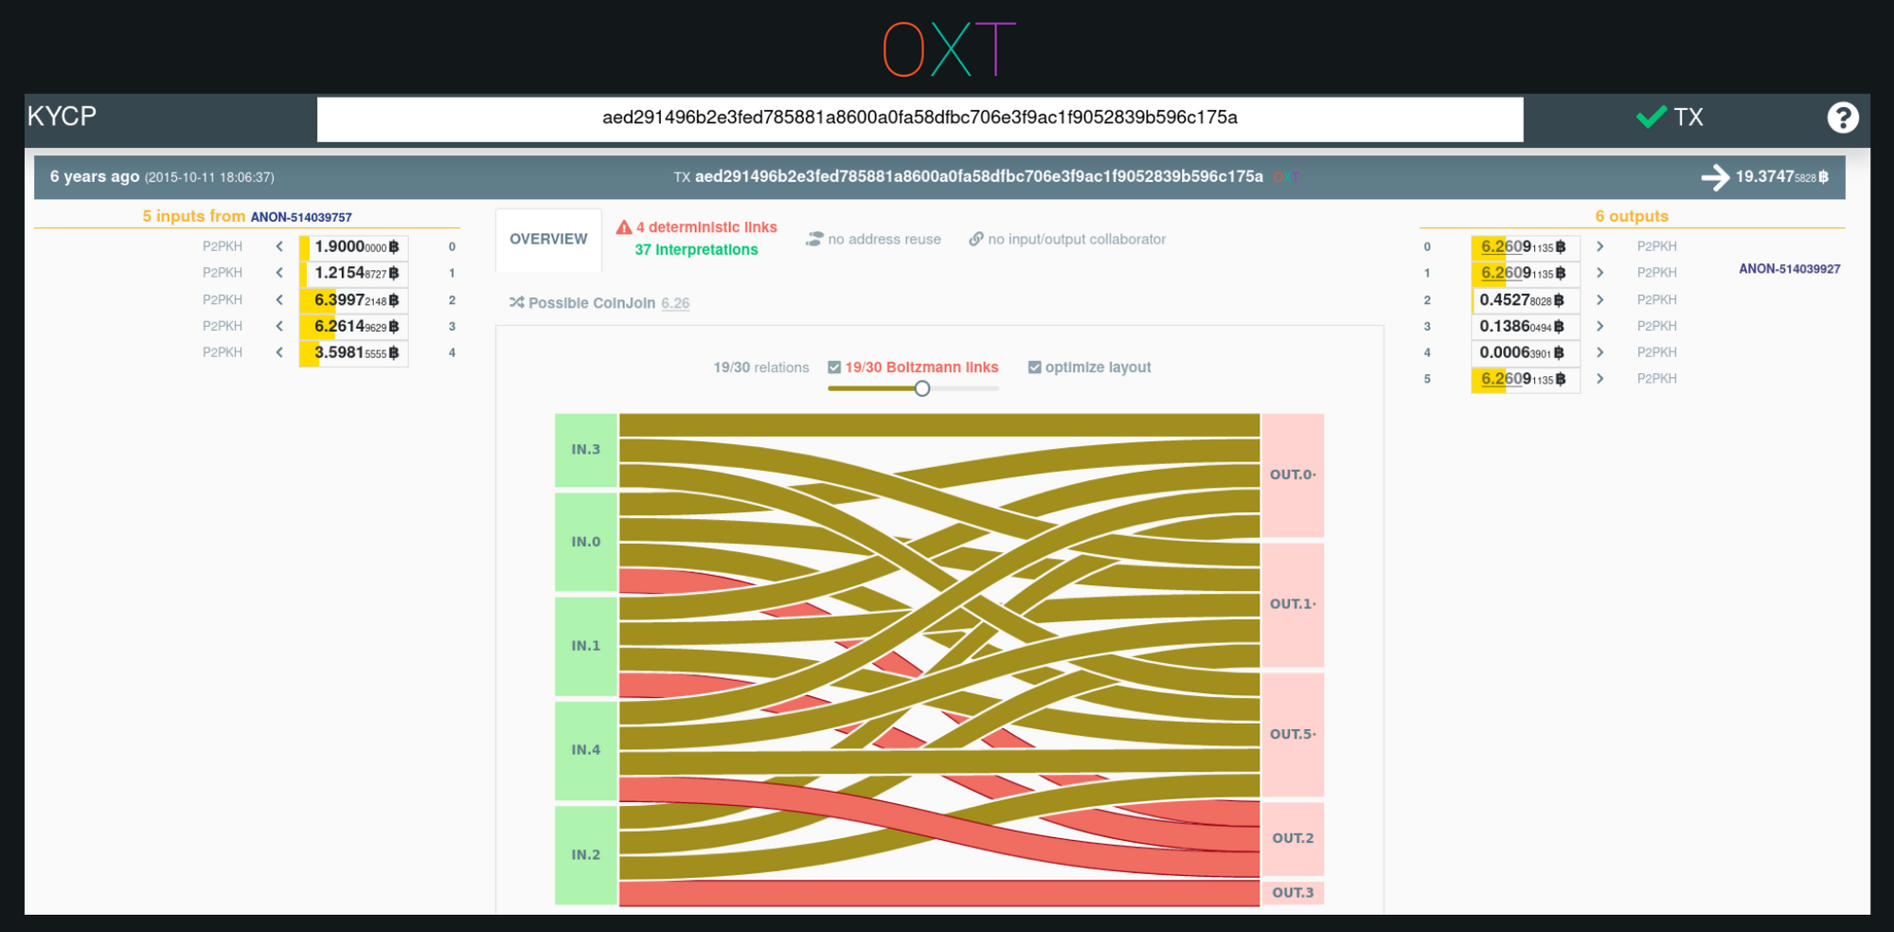Expand the 6.3997 input left chevron

[279, 300]
